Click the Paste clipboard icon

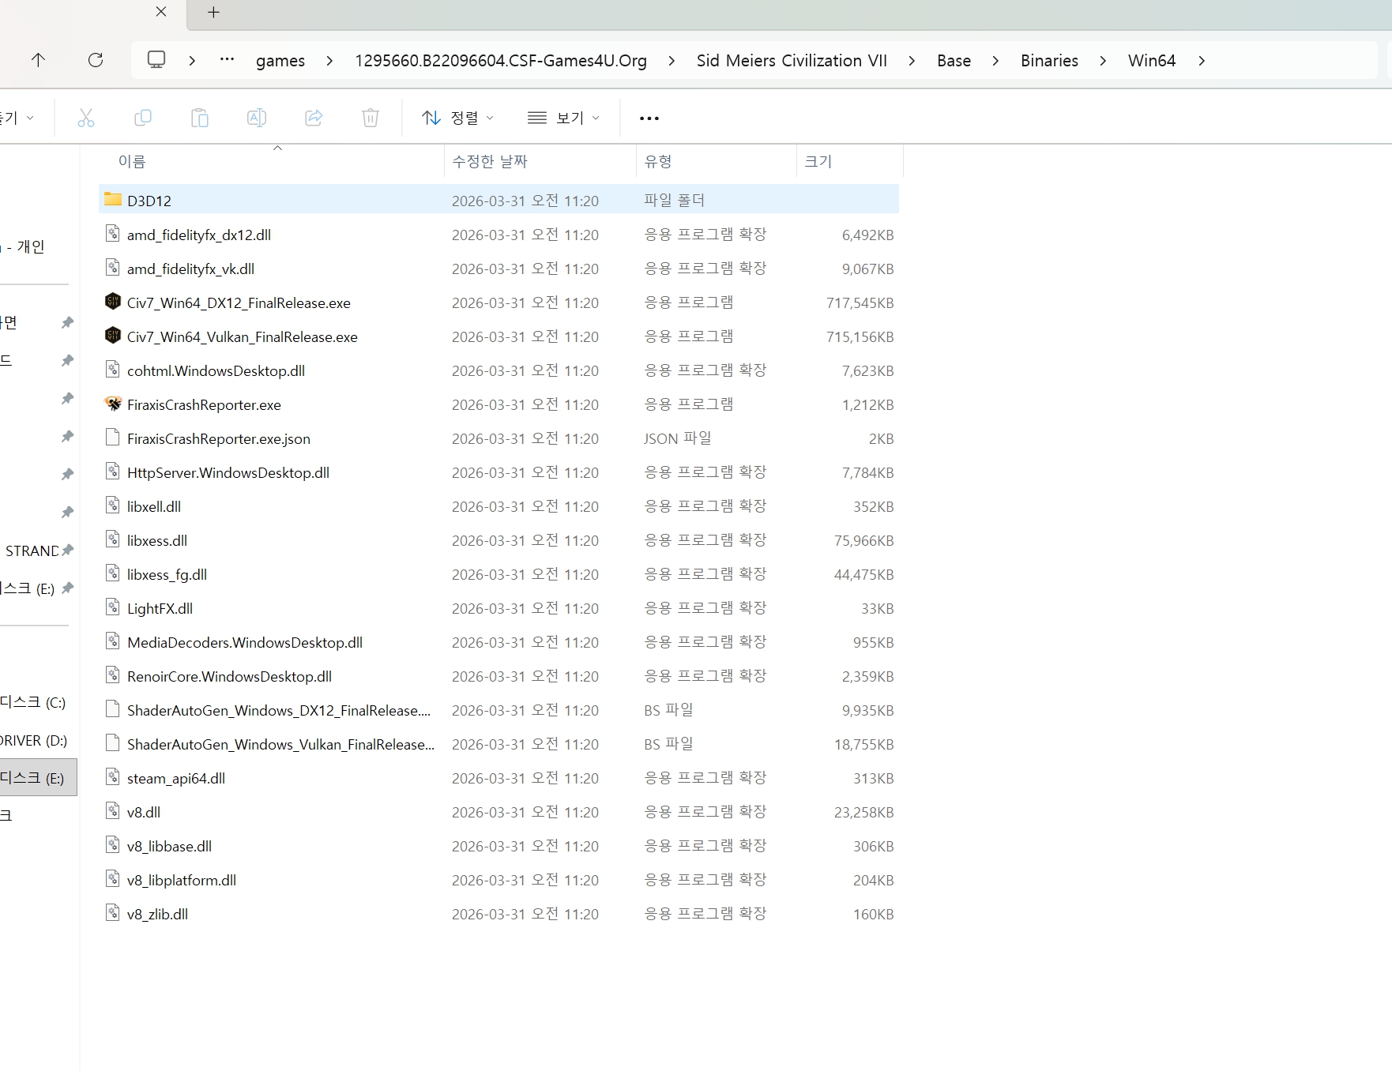200,118
